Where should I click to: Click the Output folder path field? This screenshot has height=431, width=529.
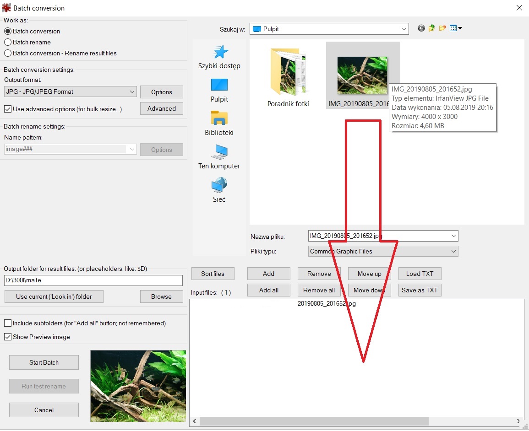coord(93,280)
